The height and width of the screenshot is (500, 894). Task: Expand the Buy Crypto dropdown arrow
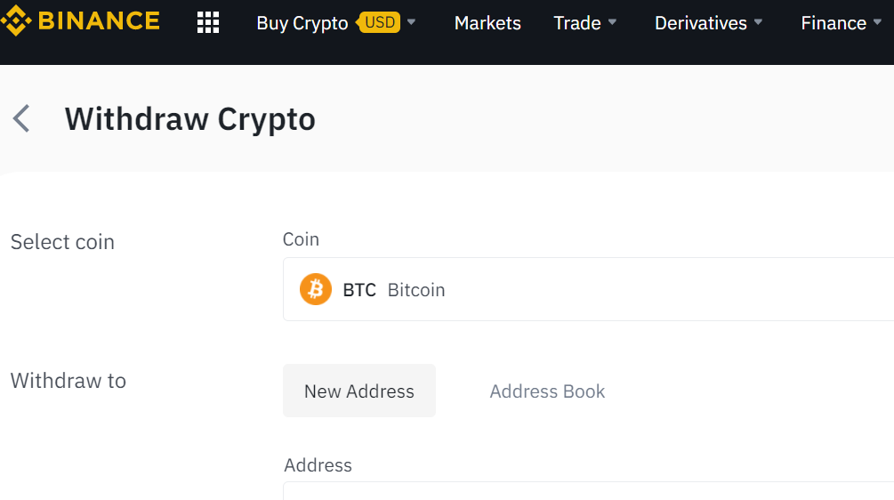pyautogui.click(x=411, y=22)
